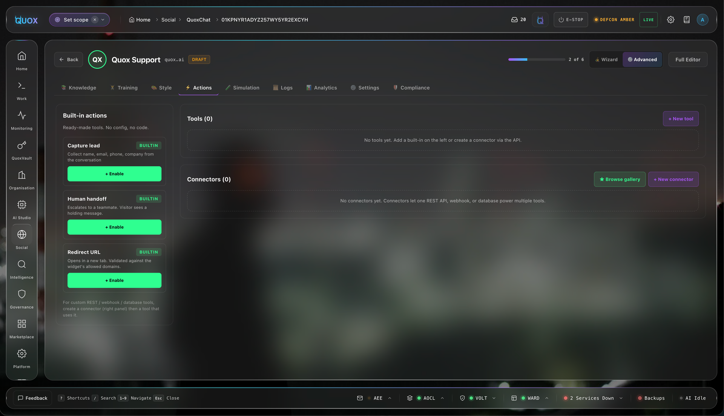Viewport: 724px width, 416px height.
Task: Open the Settings tab
Action: click(x=365, y=87)
